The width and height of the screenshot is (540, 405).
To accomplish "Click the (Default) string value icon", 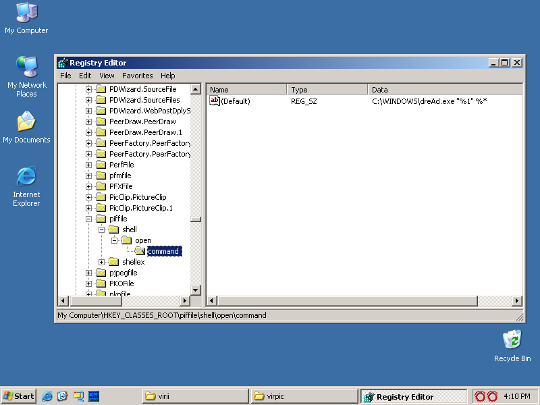I will 215,101.
